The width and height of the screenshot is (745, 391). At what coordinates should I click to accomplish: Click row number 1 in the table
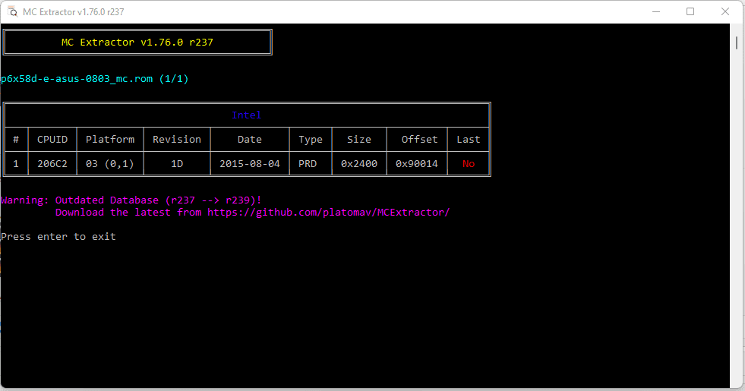coord(16,164)
